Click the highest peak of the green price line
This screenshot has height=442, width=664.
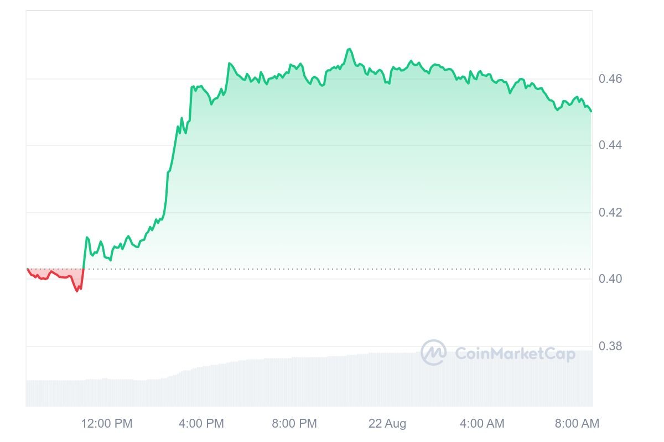click(x=349, y=49)
